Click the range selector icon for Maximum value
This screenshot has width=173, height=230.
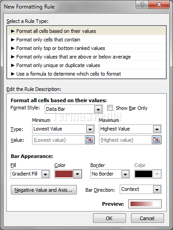pyautogui.click(x=157, y=140)
